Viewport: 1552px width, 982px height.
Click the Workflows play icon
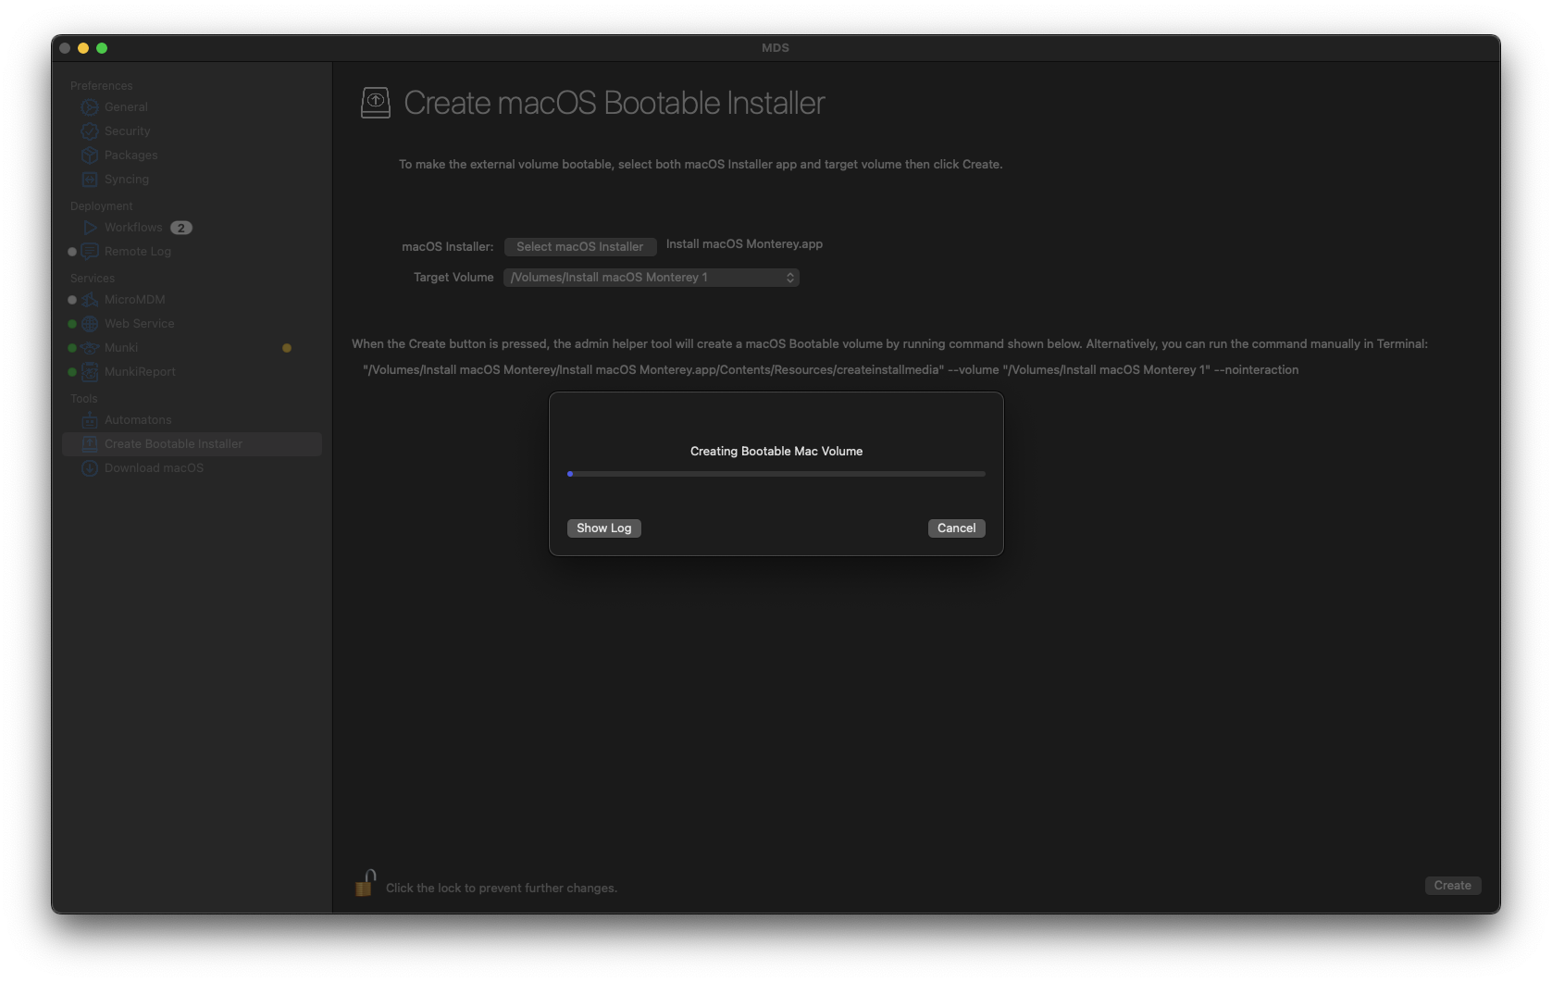coord(90,228)
